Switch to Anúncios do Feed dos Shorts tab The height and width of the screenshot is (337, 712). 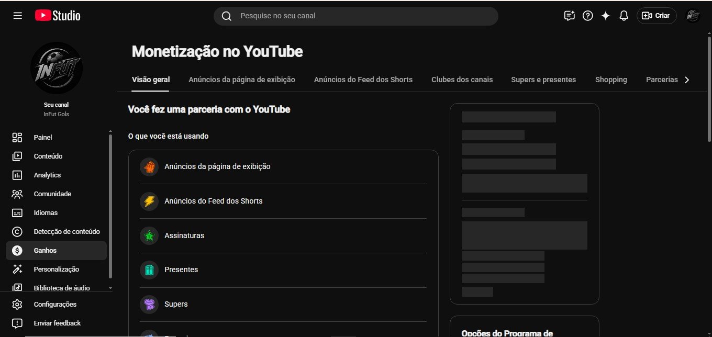point(363,80)
